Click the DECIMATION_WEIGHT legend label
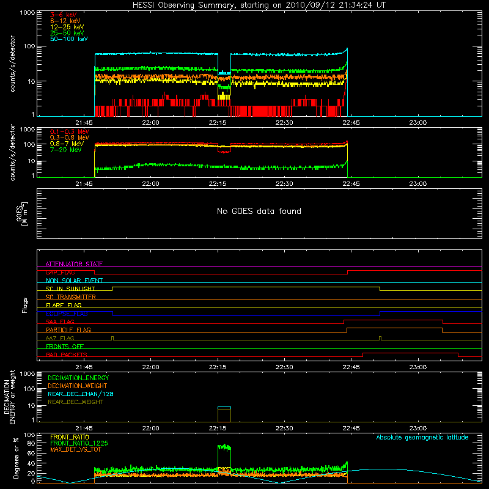The width and height of the screenshot is (489, 489). (78, 386)
